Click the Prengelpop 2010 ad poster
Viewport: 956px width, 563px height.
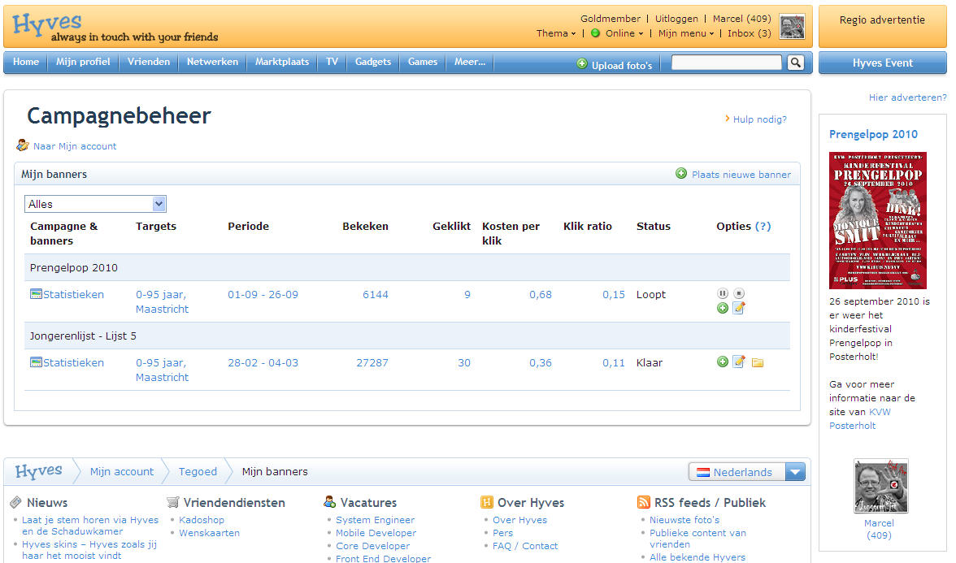point(877,220)
